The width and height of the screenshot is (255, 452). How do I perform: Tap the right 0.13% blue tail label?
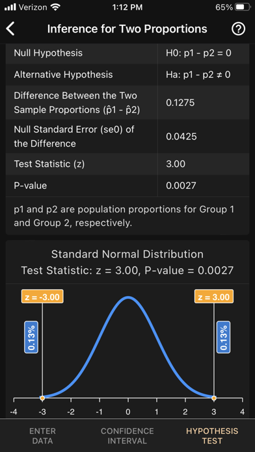(224, 337)
